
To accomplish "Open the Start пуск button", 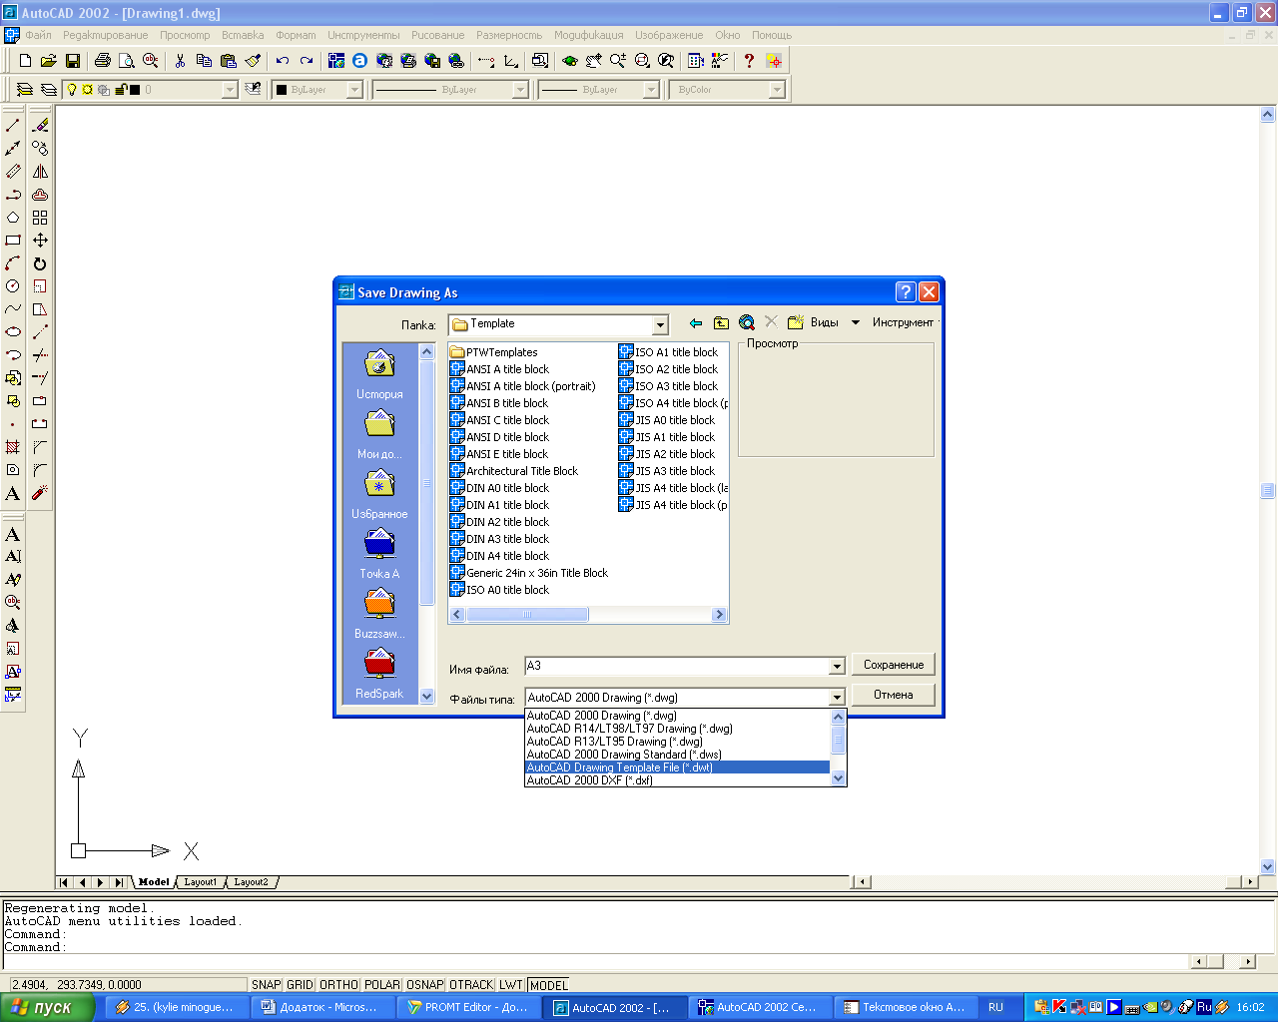I will tap(48, 1007).
